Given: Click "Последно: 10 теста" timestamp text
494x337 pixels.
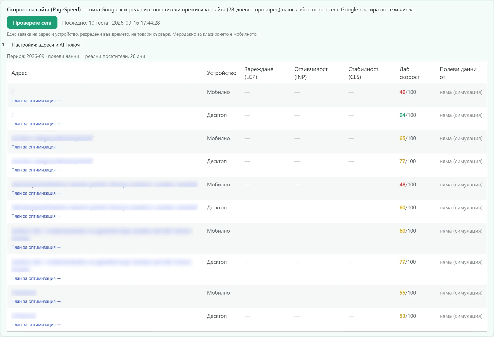Looking at the screenshot, I should [111, 23].
